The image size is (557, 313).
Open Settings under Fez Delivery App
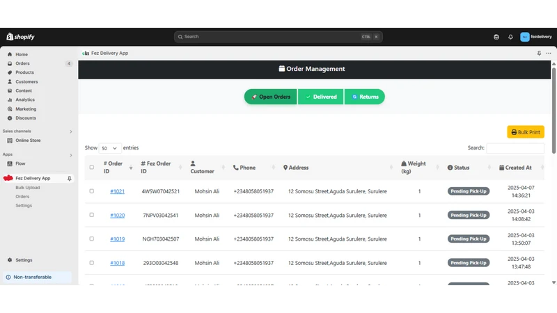[x=24, y=205]
